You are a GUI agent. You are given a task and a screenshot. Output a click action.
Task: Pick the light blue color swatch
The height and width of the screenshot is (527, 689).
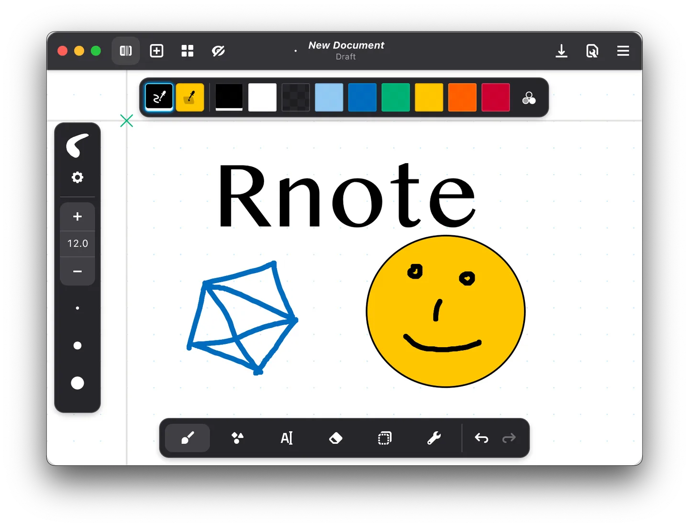coord(329,97)
